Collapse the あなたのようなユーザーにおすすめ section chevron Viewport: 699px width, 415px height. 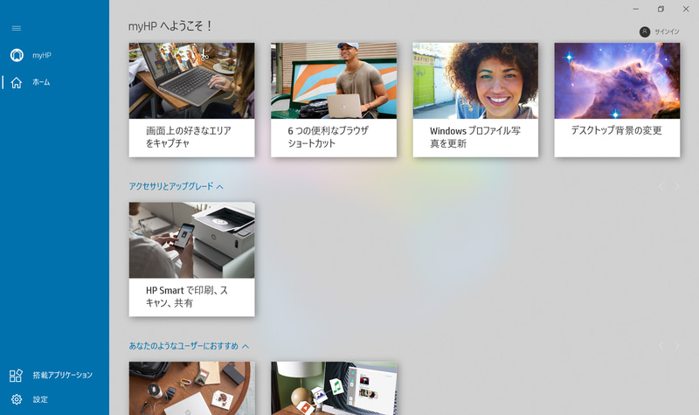(x=246, y=346)
